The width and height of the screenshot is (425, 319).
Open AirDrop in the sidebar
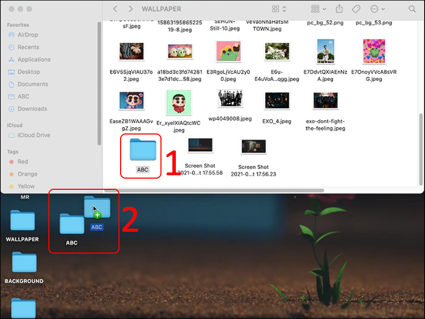(x=23, y=35)
